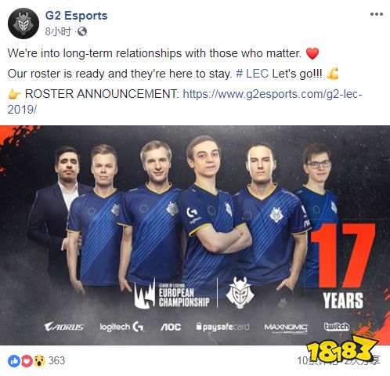The height and width of the screenshot is (376, 390).
Task: Click the Twitch logo in image
Action: click(337, 327)
